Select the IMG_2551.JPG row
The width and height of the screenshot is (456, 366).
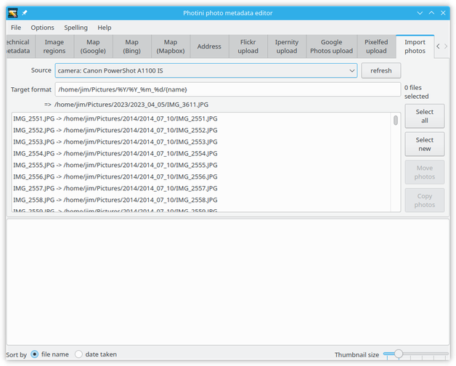[x=202, y=118]
